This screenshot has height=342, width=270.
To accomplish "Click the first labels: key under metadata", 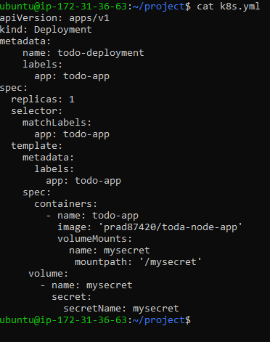I will pos(43,65).
